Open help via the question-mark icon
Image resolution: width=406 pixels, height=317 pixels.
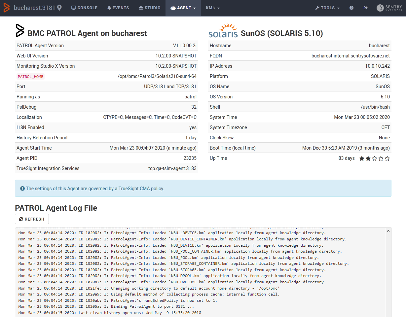coord(351,8)
